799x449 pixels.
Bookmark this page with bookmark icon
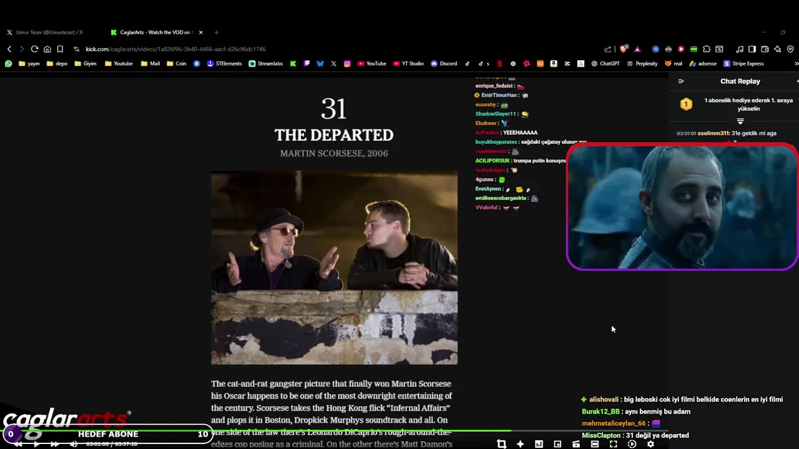[60, 49]
